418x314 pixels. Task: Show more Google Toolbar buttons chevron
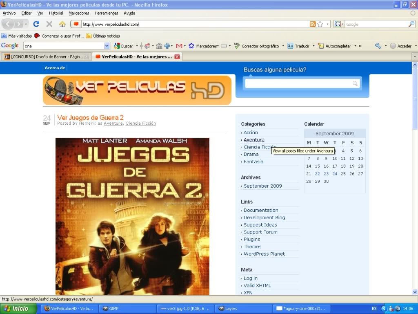pos(360,46)
